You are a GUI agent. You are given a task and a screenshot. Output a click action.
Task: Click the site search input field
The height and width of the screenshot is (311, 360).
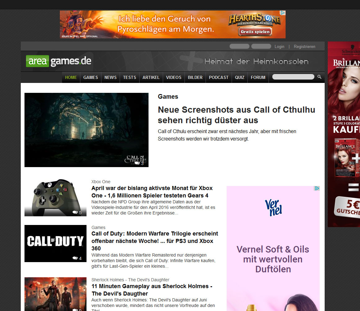[x=293, y=77]
